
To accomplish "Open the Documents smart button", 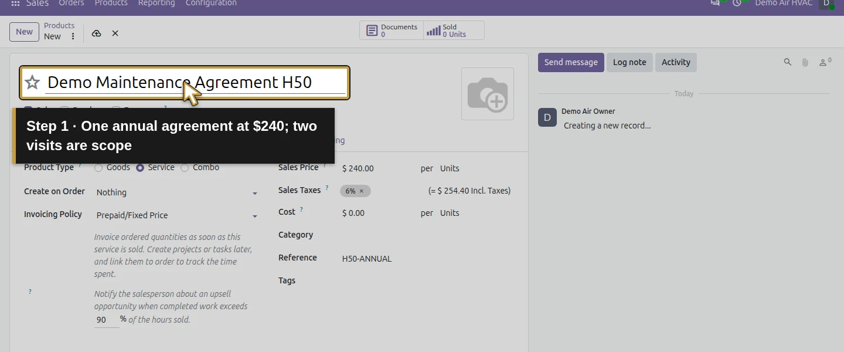I will tap(392, 31).
